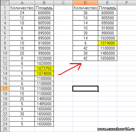Select column D header
136x132 pixels.
[85, 3]
